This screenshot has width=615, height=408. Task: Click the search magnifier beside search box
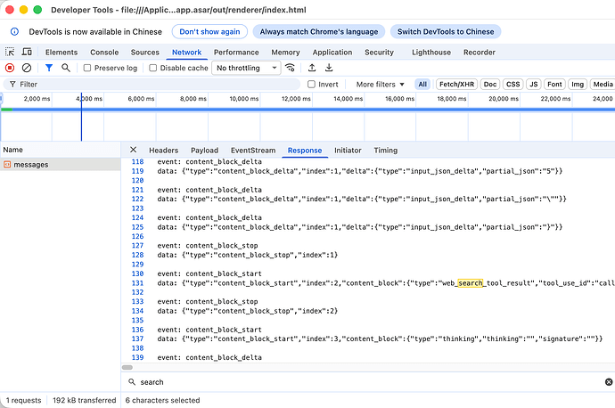point(132,382)
